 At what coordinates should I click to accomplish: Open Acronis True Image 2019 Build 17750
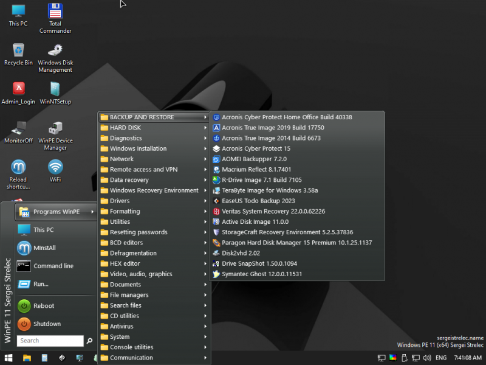tap(297, 128)
